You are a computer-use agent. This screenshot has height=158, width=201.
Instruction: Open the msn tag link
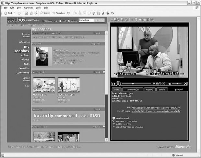pyautogui.click(x=95, y=115)
